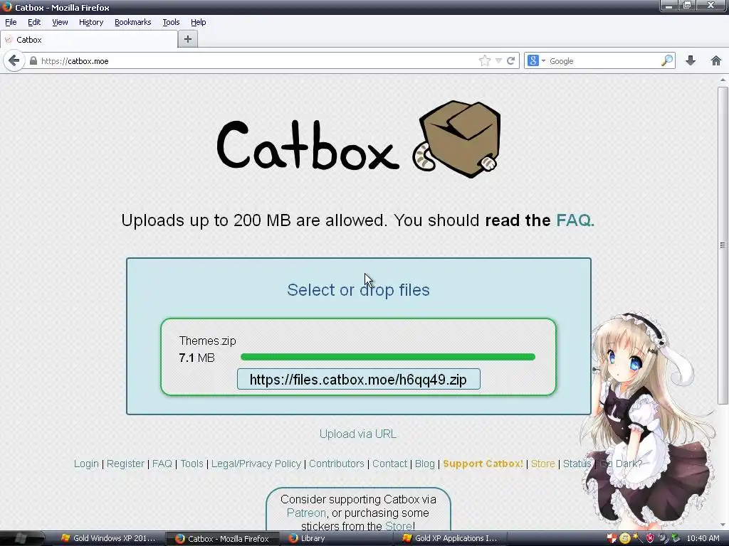Open the Tools menu

pos(171,22)
